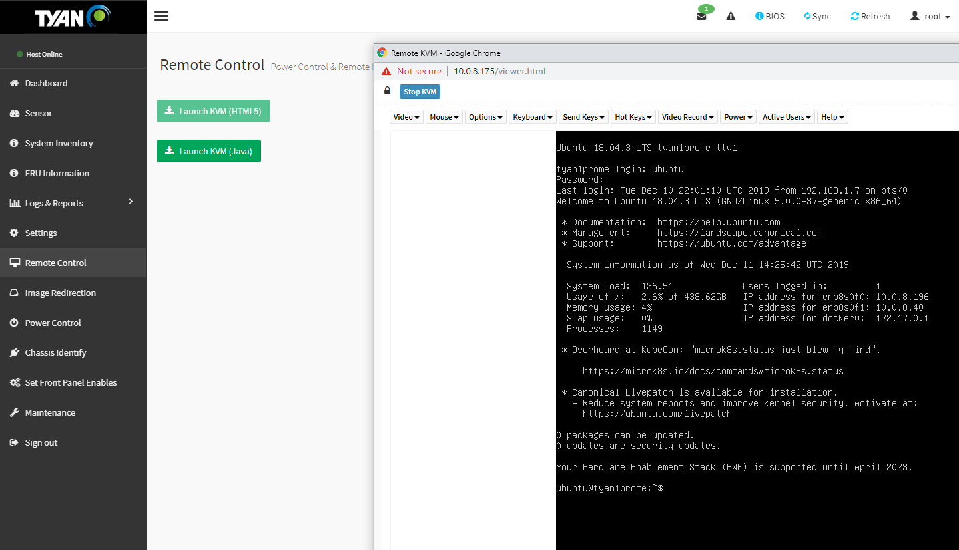Open the Maintenance menu item
Viewport: 959px width, 550px height.
[73, 412]
